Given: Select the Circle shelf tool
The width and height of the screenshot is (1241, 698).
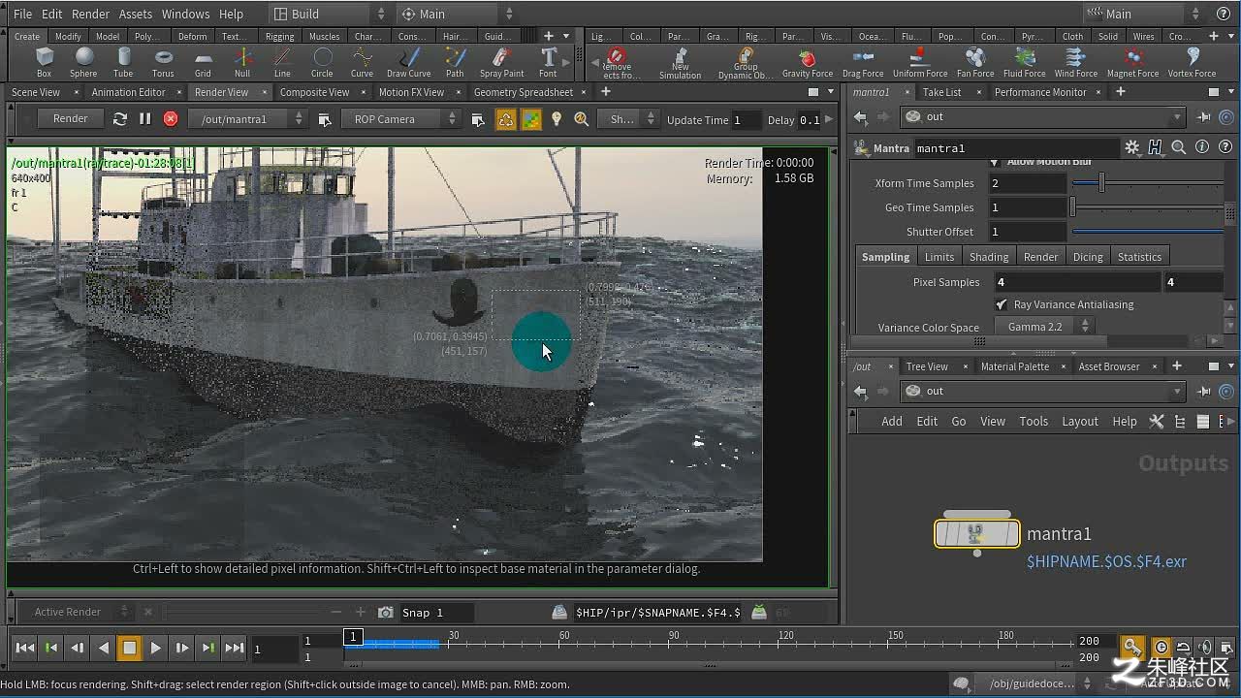Looking at the screenshot, I should [x=322, y=63].
